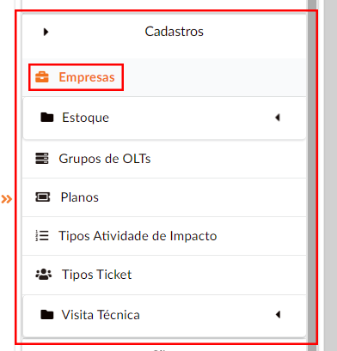The width and height of the screenshot is (337, 351).
Task: Select the Planos menu item
Action: click(x=164, y=197)
